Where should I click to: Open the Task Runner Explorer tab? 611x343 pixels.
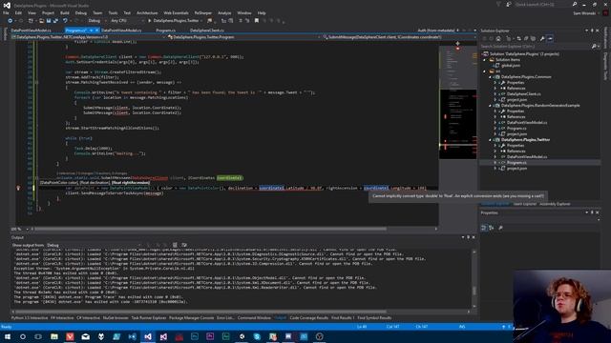pos(149,317)
